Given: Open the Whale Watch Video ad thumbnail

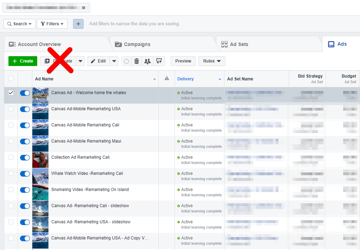Looking at the screenshot, I should coord(40,176).
